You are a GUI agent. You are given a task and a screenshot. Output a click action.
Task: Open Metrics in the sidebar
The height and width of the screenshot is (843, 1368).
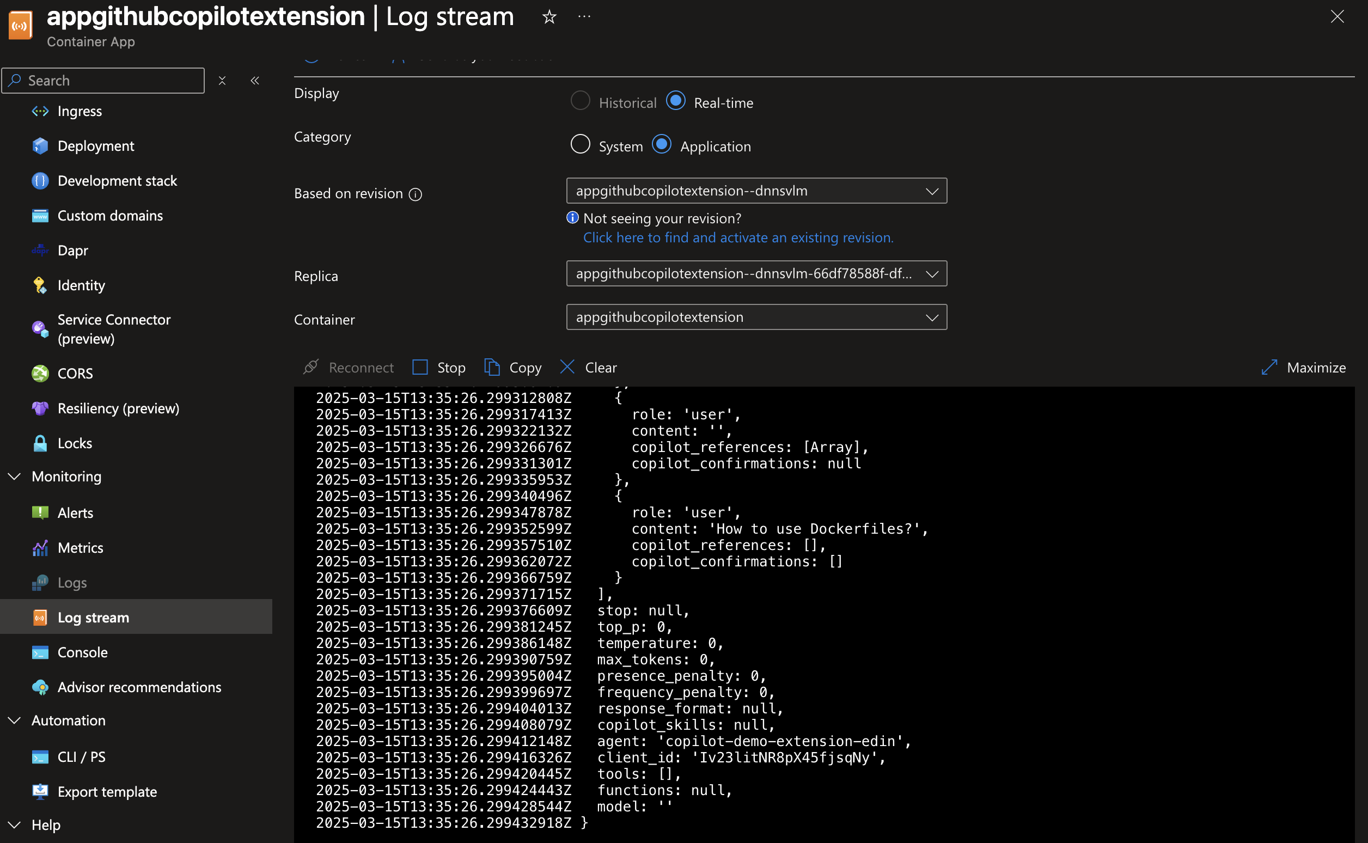coord(80,547)
